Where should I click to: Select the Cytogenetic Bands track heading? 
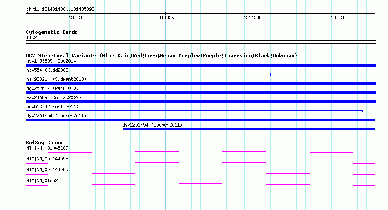pyautogui.click(x=52, y=32)
